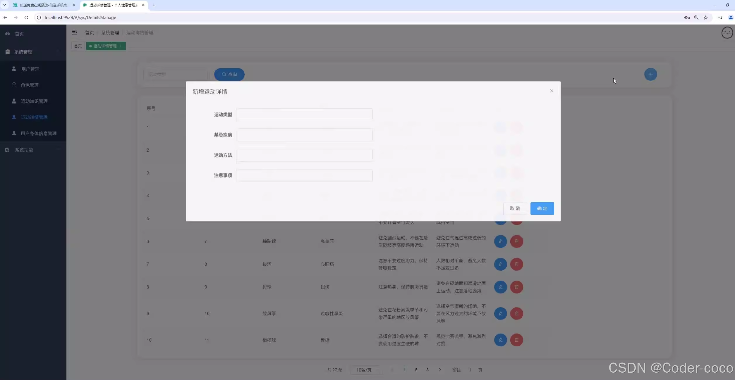The image size is (735, 380).
Task: Click the edit icon for 橄榄球 row
Action: point(500,340)
